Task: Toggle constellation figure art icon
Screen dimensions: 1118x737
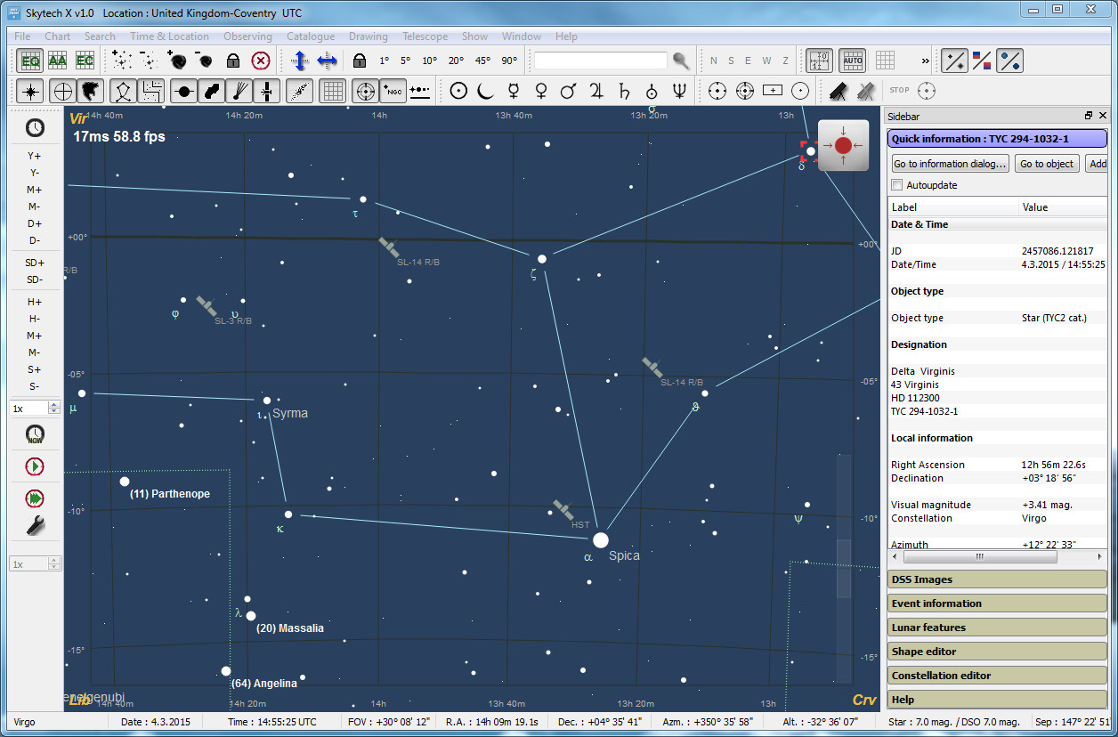Action: [90, 91]
